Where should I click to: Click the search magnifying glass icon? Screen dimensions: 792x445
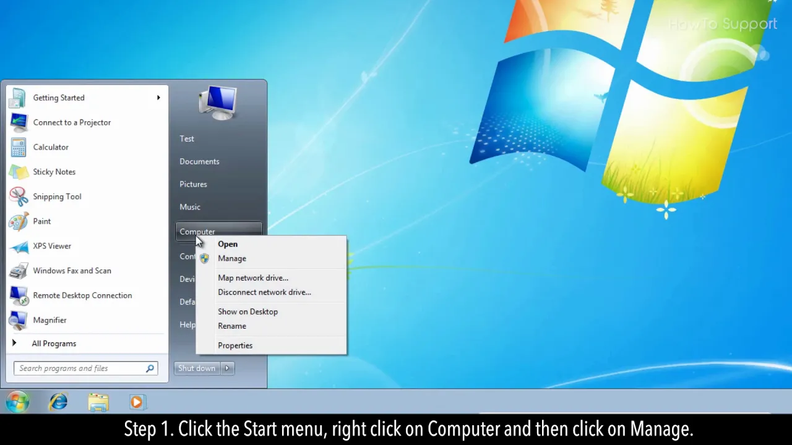150,368
